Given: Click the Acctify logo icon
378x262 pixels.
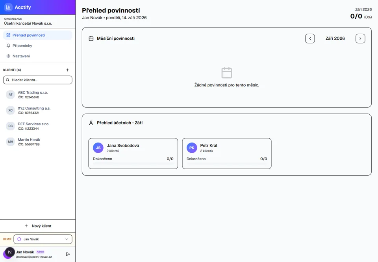Looking at the screenshot, I should click(x=8, y=7).
